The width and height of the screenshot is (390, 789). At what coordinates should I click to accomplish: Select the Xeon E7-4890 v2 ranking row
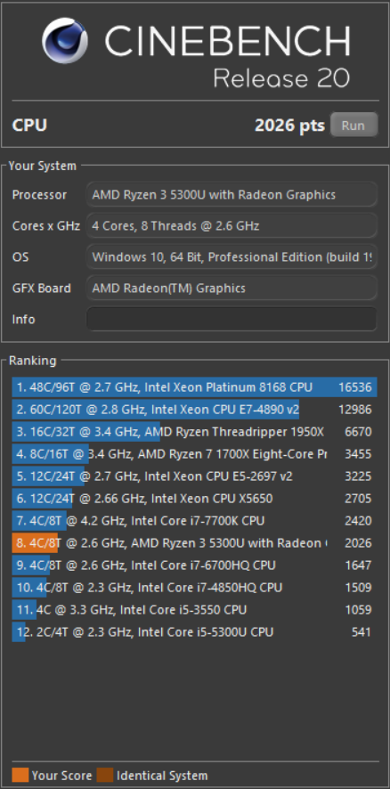194,409
